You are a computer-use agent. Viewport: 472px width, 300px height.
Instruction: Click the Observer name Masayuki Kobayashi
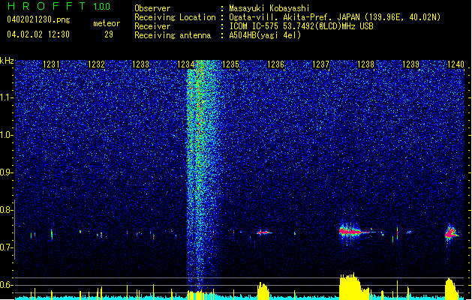[x=269, y=8]
